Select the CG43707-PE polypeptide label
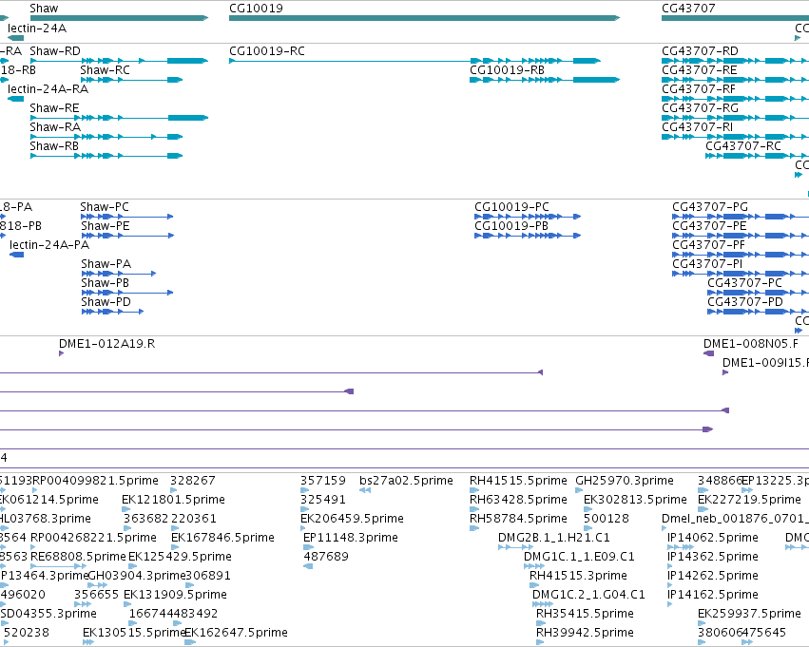Viewport: 809px width, 647px height. pos(709,226)
